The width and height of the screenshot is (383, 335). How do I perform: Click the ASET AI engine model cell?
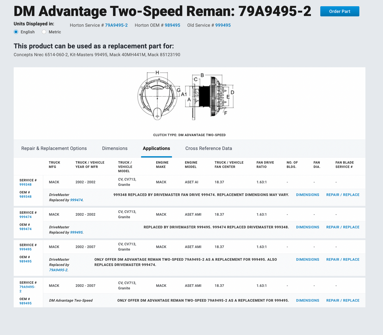pos(191,182)
